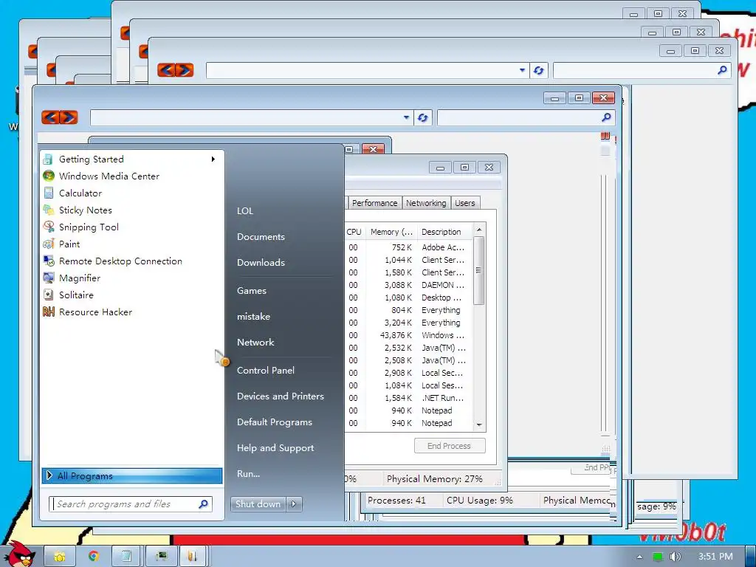Sort processes by the Memory column header
Viewport: 756px width, 567px height.
tap(391, 232)
